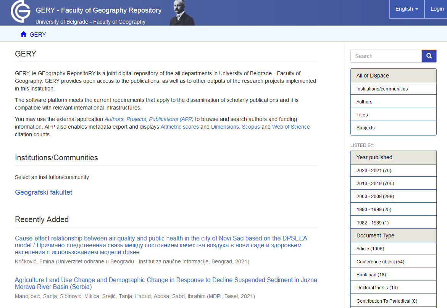Browse by Subjects in the sidebar
The width and height of the screenshot is (447, 308).
point(365,128)
